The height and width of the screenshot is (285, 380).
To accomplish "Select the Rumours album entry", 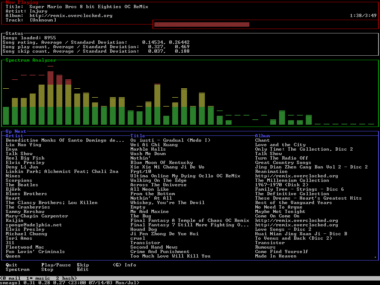I will click(x=265, y=247).
